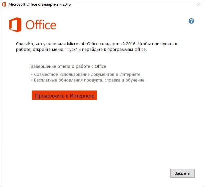Screen dimensions: 204x187
Task: Click the bullet dot before Совместное использование
Action: pos(32,75)
